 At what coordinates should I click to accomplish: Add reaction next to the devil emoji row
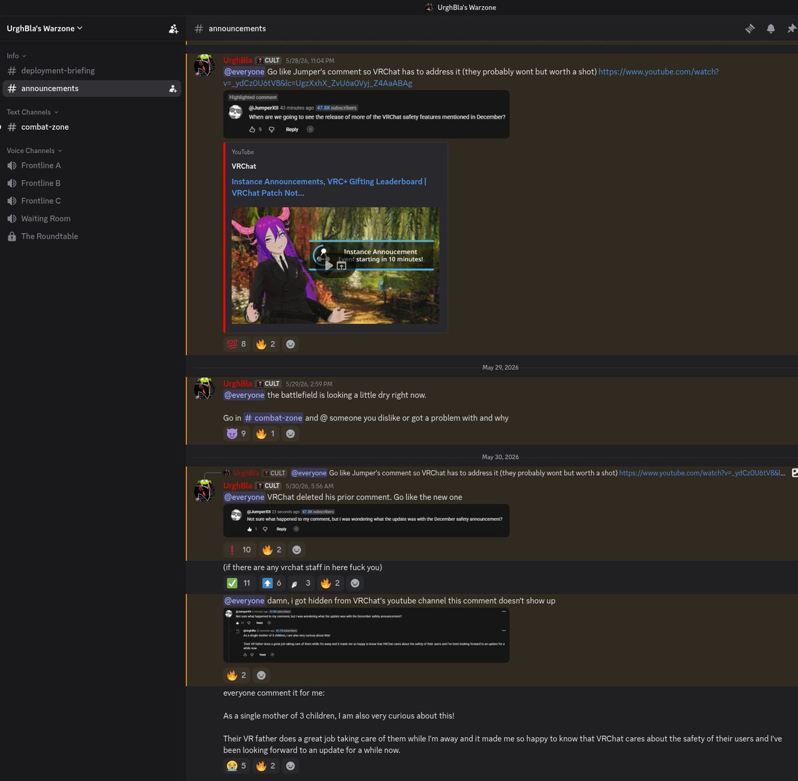point(291,434)
